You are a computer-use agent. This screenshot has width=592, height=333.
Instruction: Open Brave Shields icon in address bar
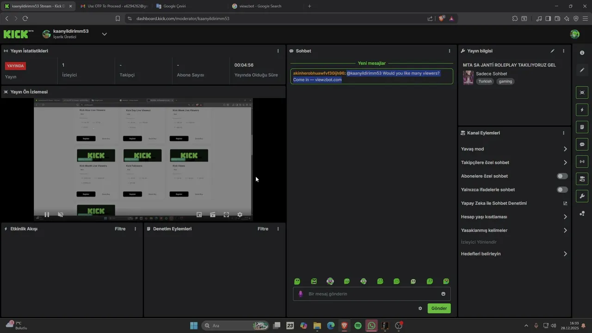click(442, 18)
